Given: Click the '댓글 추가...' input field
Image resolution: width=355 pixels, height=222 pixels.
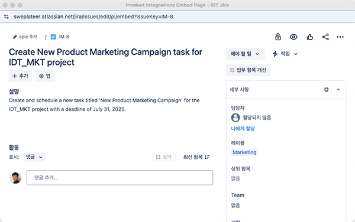Looking at the screenshot, I should point(120,178).
